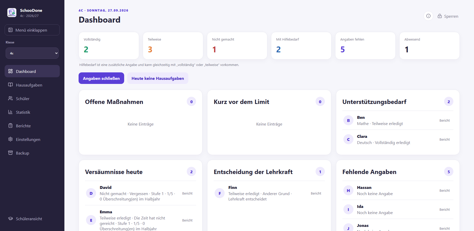Viewport: 474px width, 231px height.
Task: Open Ben's Bericht link
Action: (x=445, y=120)
